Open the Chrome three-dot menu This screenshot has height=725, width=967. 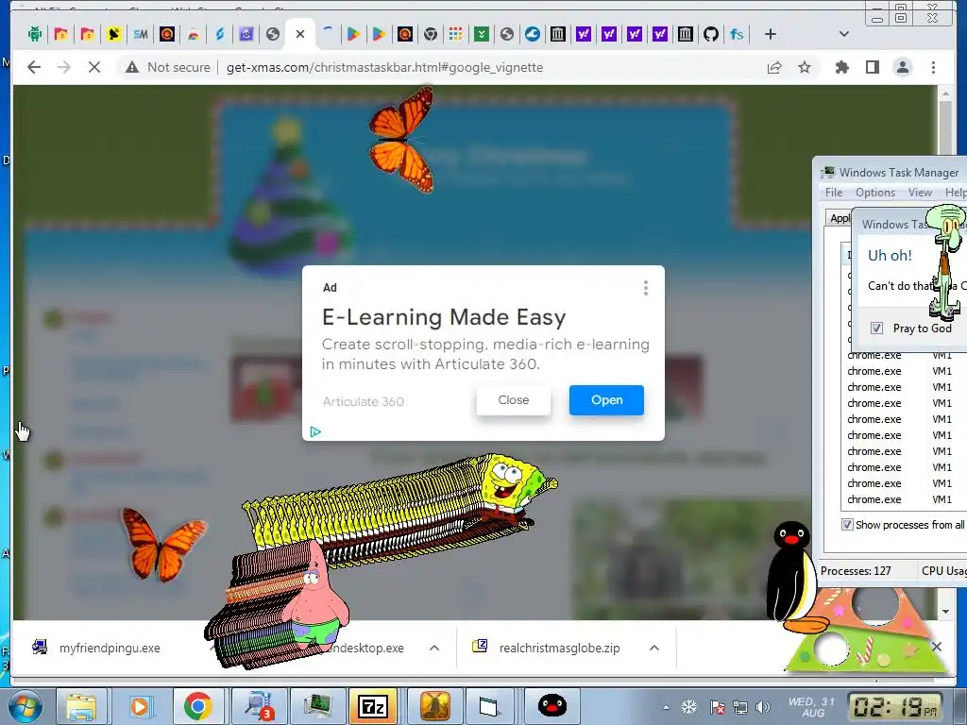click(933, 67)
